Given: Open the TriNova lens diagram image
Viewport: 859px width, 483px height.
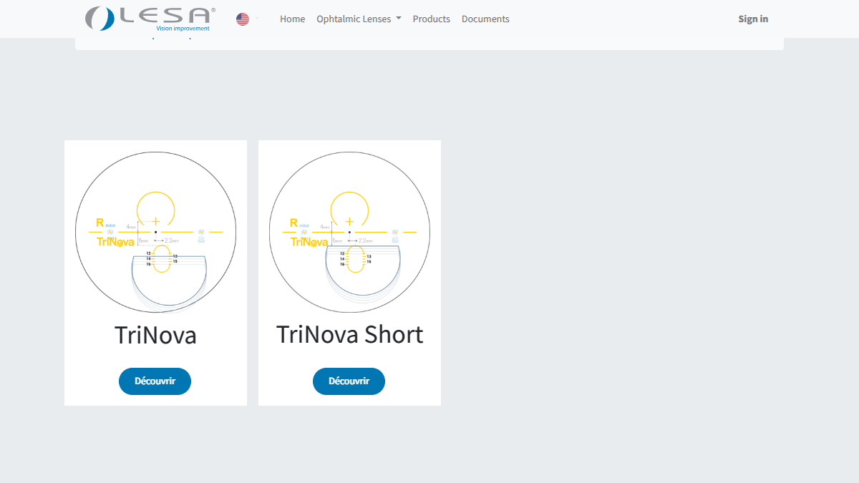Looking at the screenshot, I should tap(155, 232).
